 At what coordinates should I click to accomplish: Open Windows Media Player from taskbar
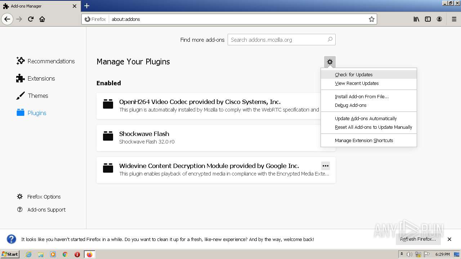[x=53, y=254]
